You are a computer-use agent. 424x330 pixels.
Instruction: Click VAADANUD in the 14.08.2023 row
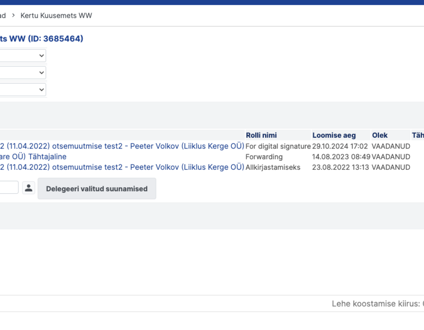391,157
